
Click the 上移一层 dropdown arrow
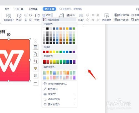tap(100, 15)
